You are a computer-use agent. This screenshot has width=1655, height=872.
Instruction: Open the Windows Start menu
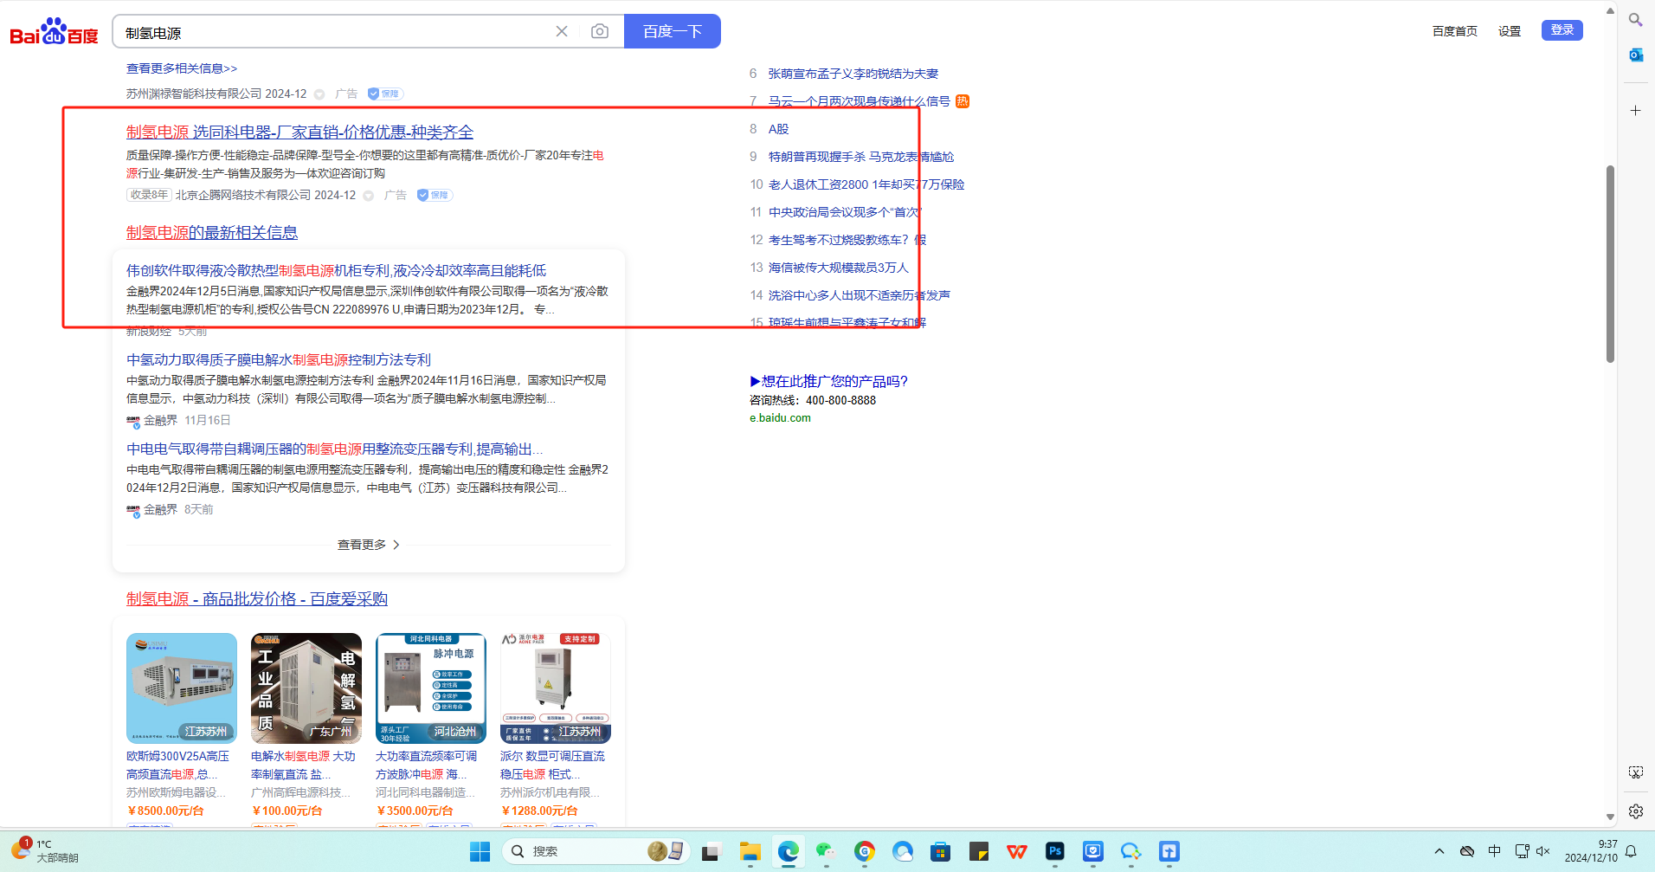pyautogui.click(x=480, y=851)
